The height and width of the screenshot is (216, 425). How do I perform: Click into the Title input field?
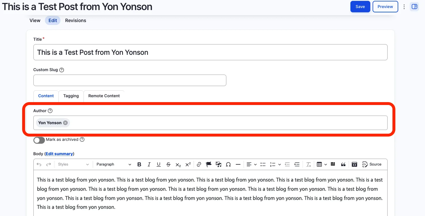coord(210,52)
